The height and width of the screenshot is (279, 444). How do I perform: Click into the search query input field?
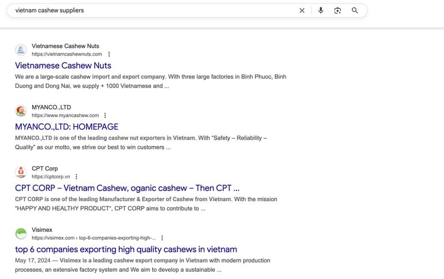pyautogui.click(x=150, y=11)
